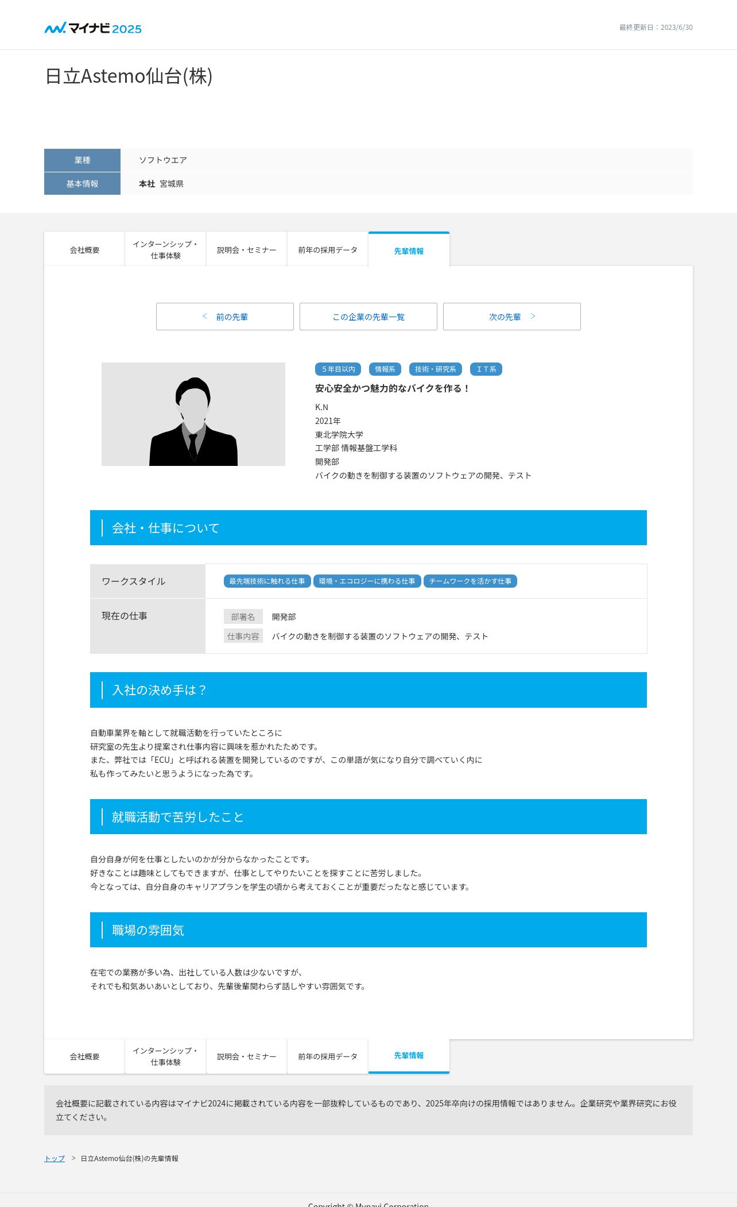
Task: Click the マイナビ2025 logo
Action: click(x=93, y=28)
